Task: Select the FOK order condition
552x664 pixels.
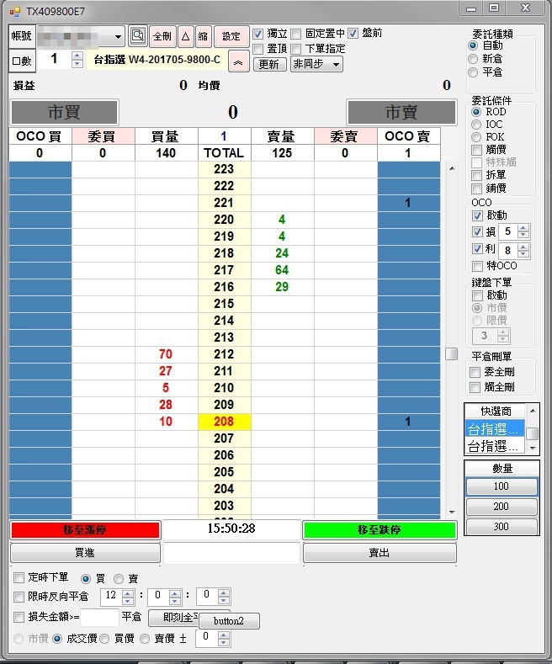Action: pyautogui.click(x=476, y=137)
